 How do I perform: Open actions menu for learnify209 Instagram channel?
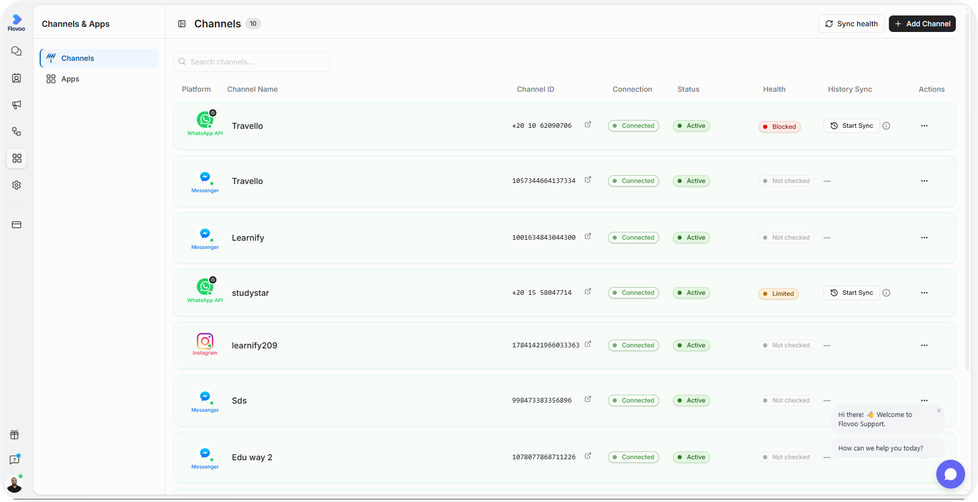(924, 345)
